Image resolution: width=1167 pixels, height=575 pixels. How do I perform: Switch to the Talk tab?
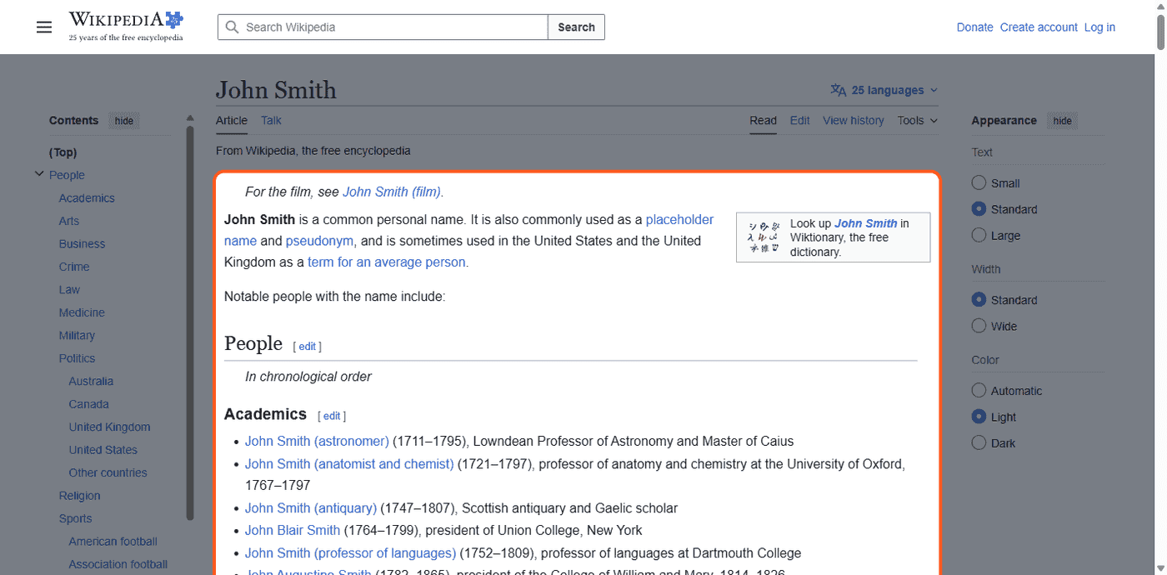tap(271, 120)
